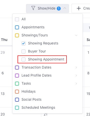The width and height of the screenshot is (90, 117).
Task: Click the blue filter count badge
Action: pyautogui.click(x=59, y=9)
